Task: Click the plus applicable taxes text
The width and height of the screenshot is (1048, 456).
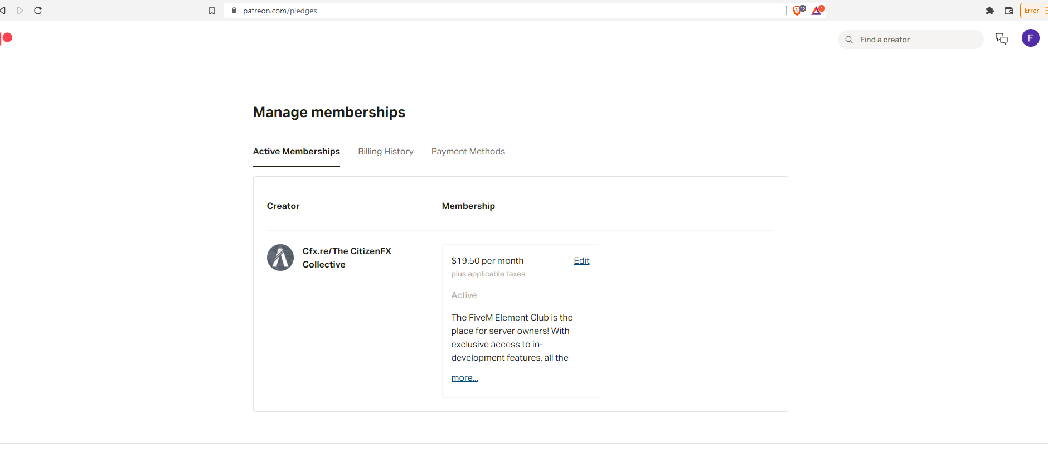Action: pos(488,274)
